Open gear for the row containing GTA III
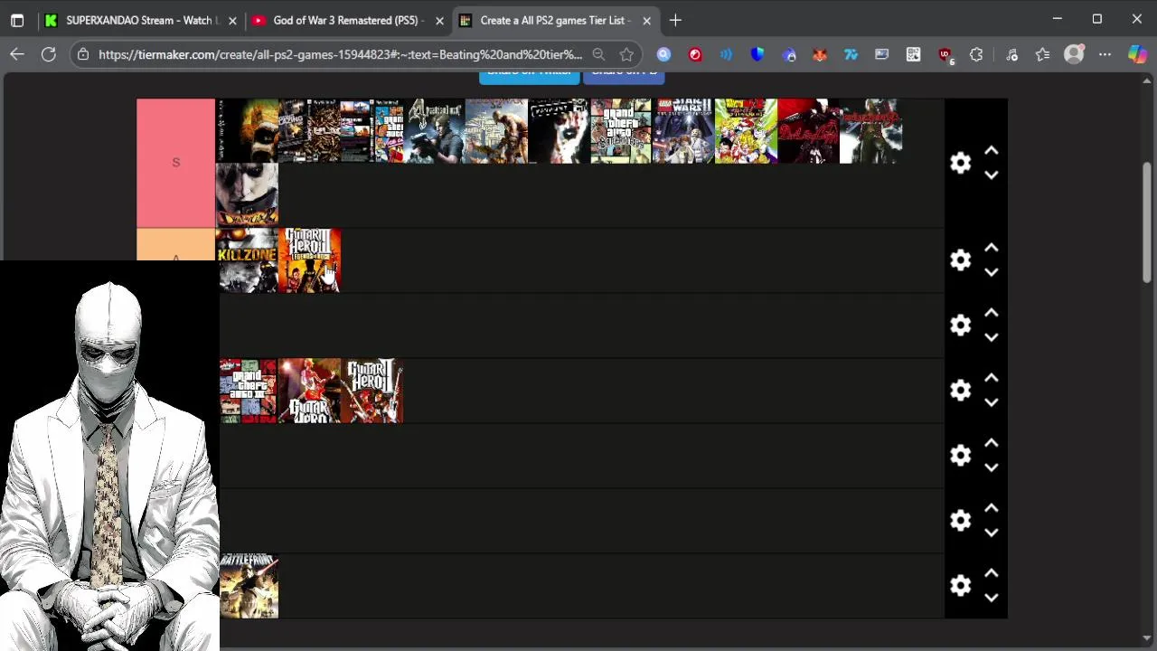This screenshot has width=1157, height=651. point(960,391)
